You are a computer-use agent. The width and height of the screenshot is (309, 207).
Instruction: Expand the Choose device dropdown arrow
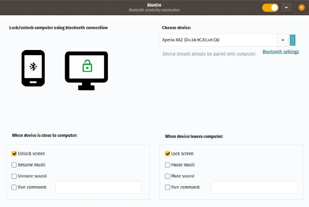[x=283, y=40]
